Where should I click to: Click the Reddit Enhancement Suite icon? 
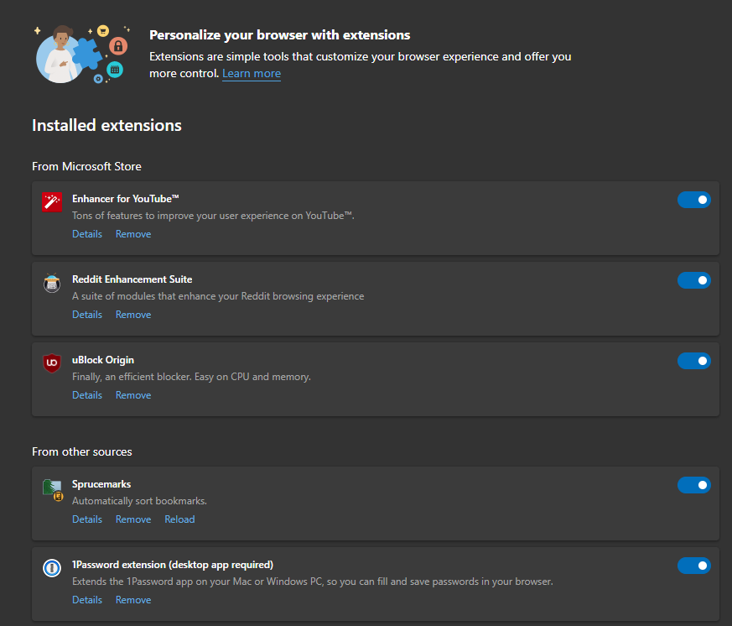click(52, 283)
